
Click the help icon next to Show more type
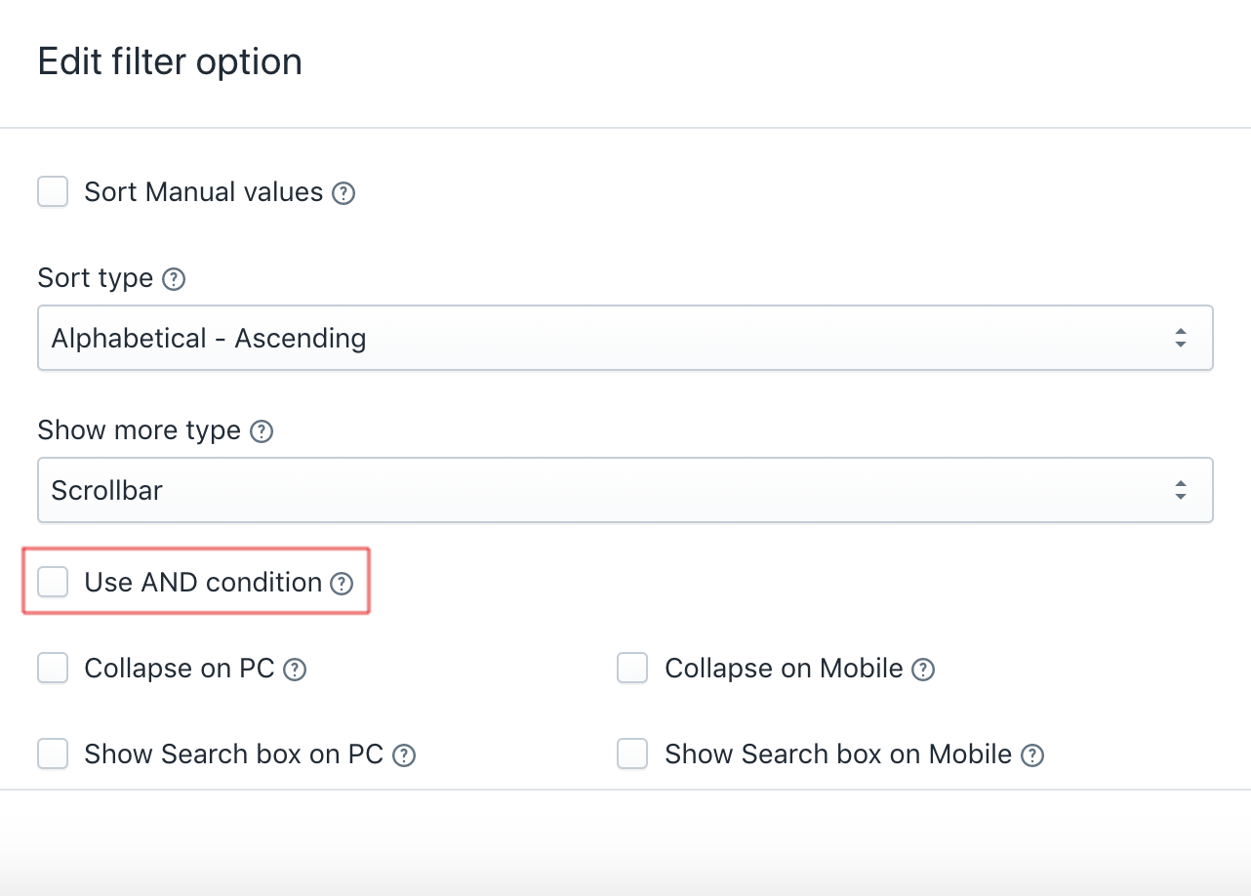[x=262, y=431]
